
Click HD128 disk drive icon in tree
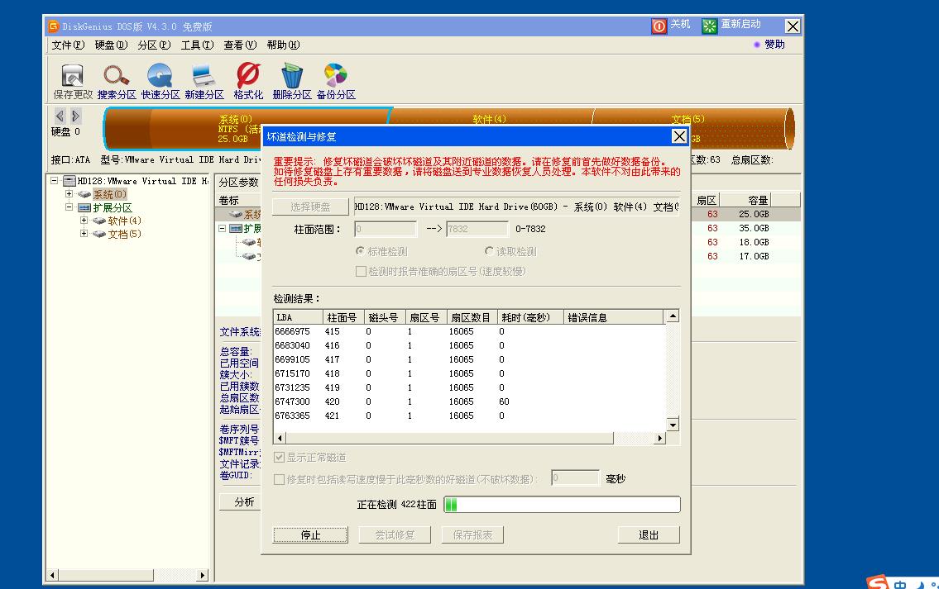69,181
